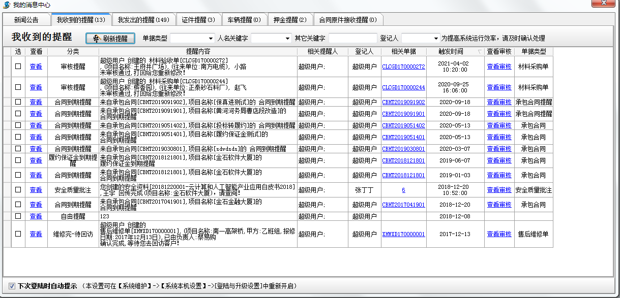620x298 pixels.
Task: Toggle 下次登陆时自动提示 checkbox
Action: coord(12,286)
